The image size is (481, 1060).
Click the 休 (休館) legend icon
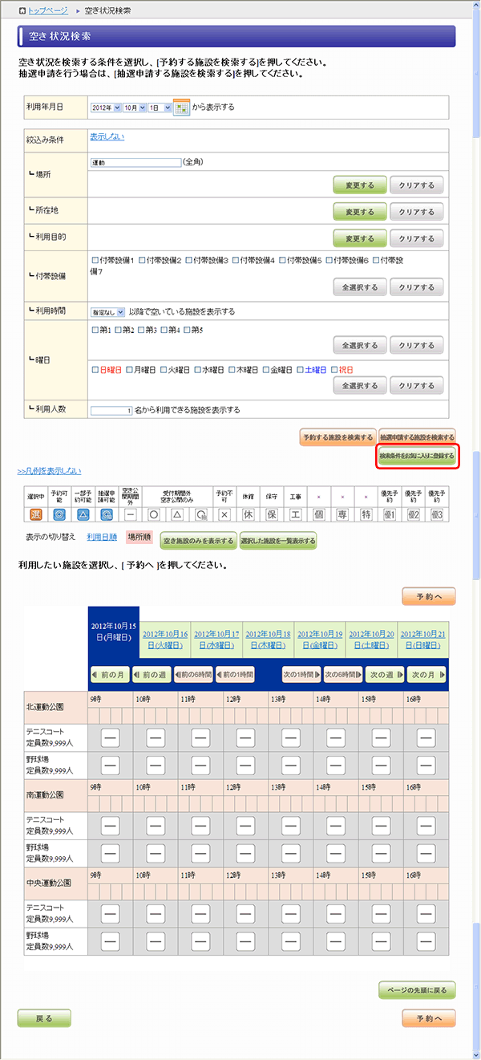248,514
